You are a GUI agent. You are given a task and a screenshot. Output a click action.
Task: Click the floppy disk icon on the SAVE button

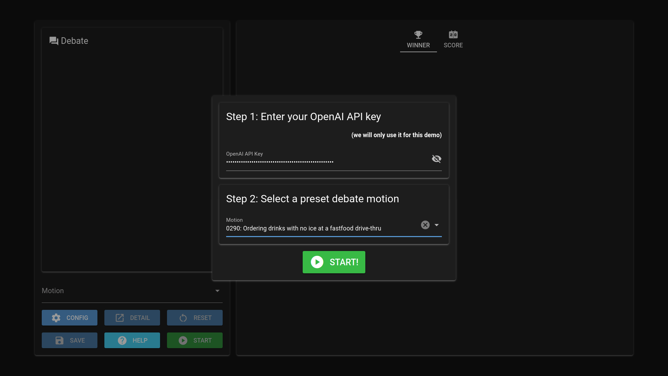(59, 340)
